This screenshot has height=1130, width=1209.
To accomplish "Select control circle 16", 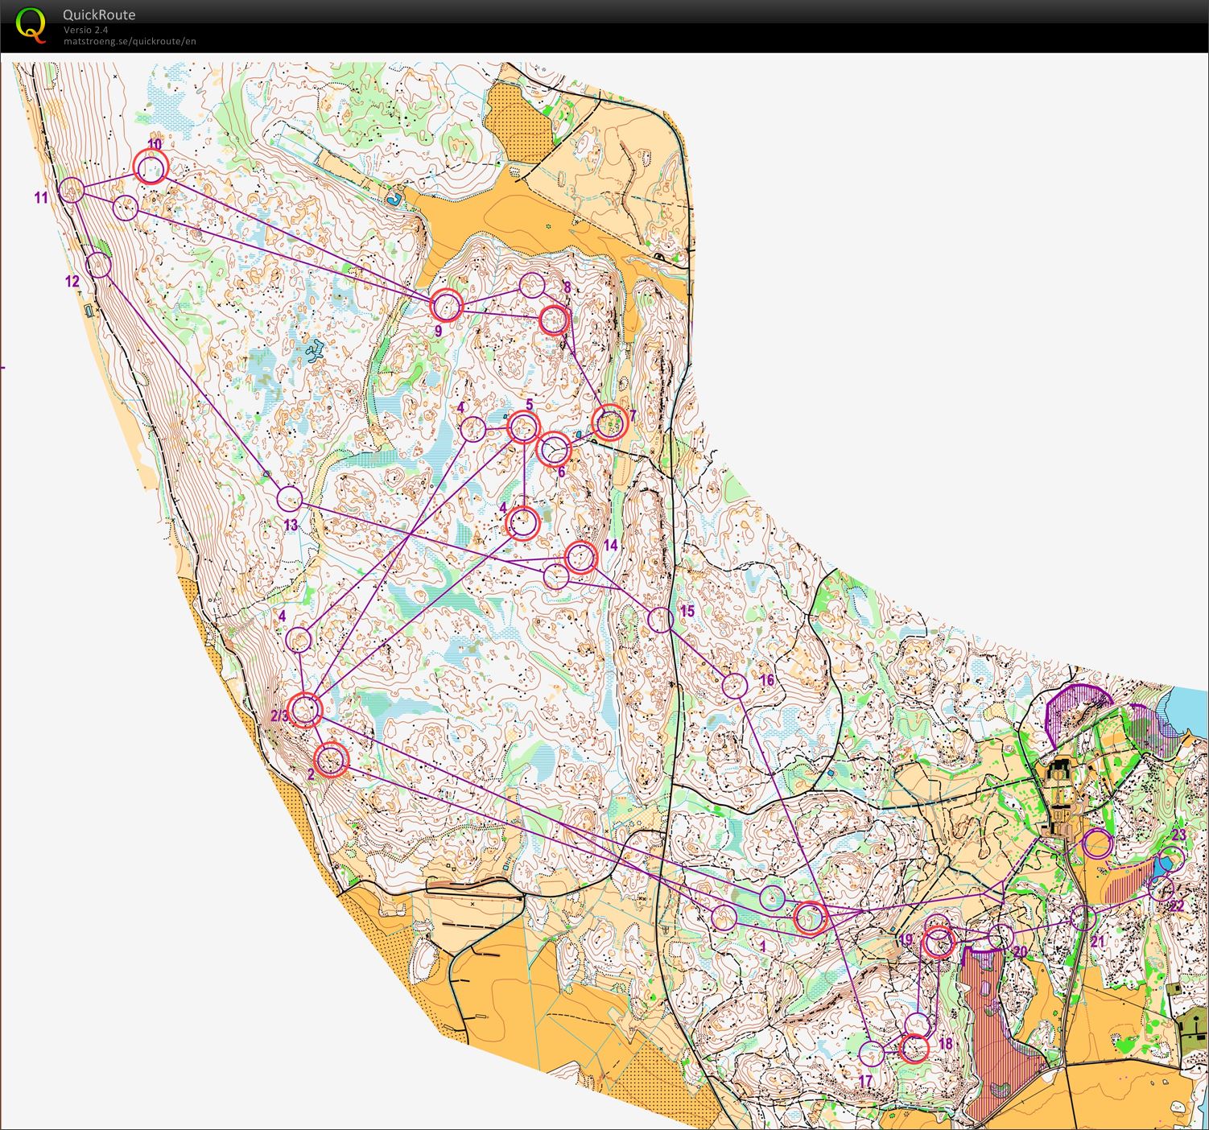I will 734,687.
